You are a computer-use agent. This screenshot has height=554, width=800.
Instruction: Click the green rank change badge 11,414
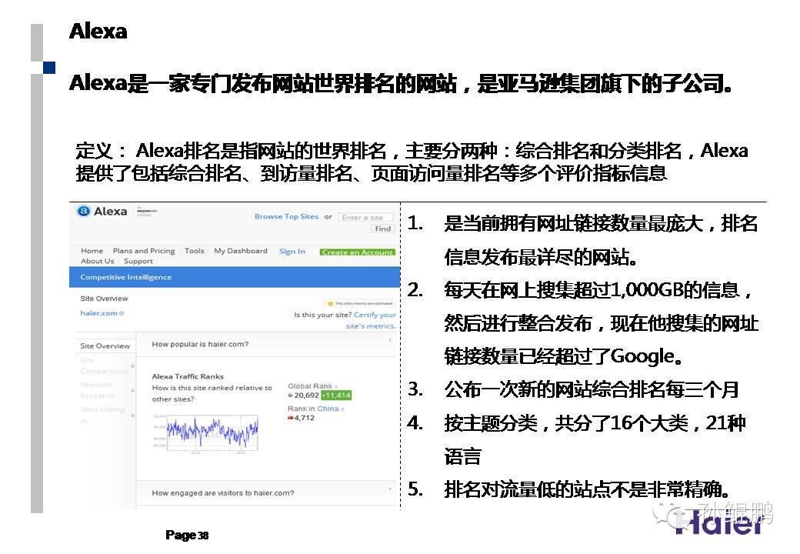[x=336, y=395]
